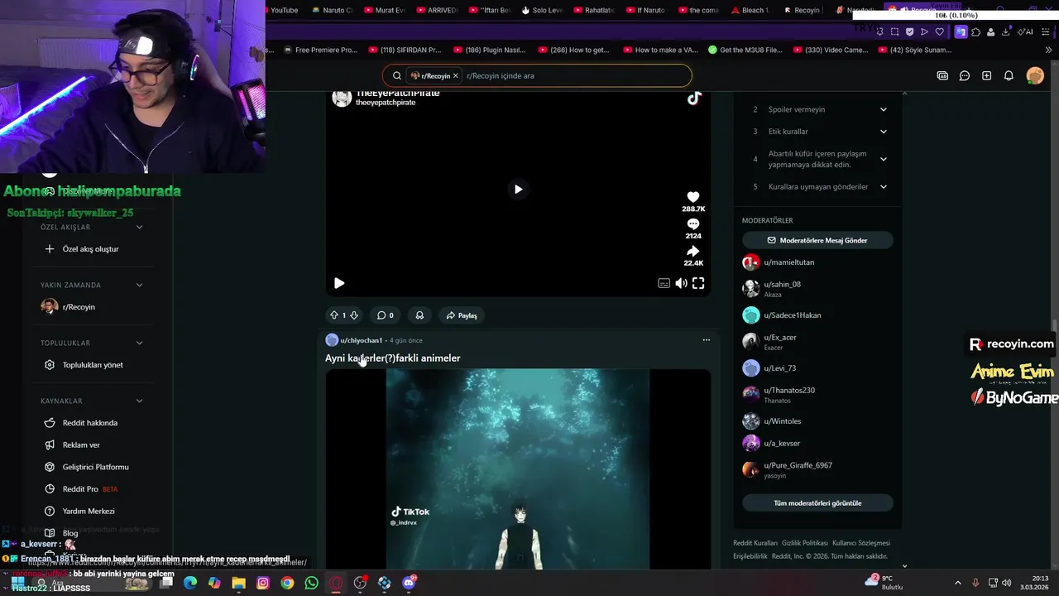The width and height of the screenshot is (1059, 596).
Task: Collapse the KAYNAKLAR section
Action: coord(139,401)
